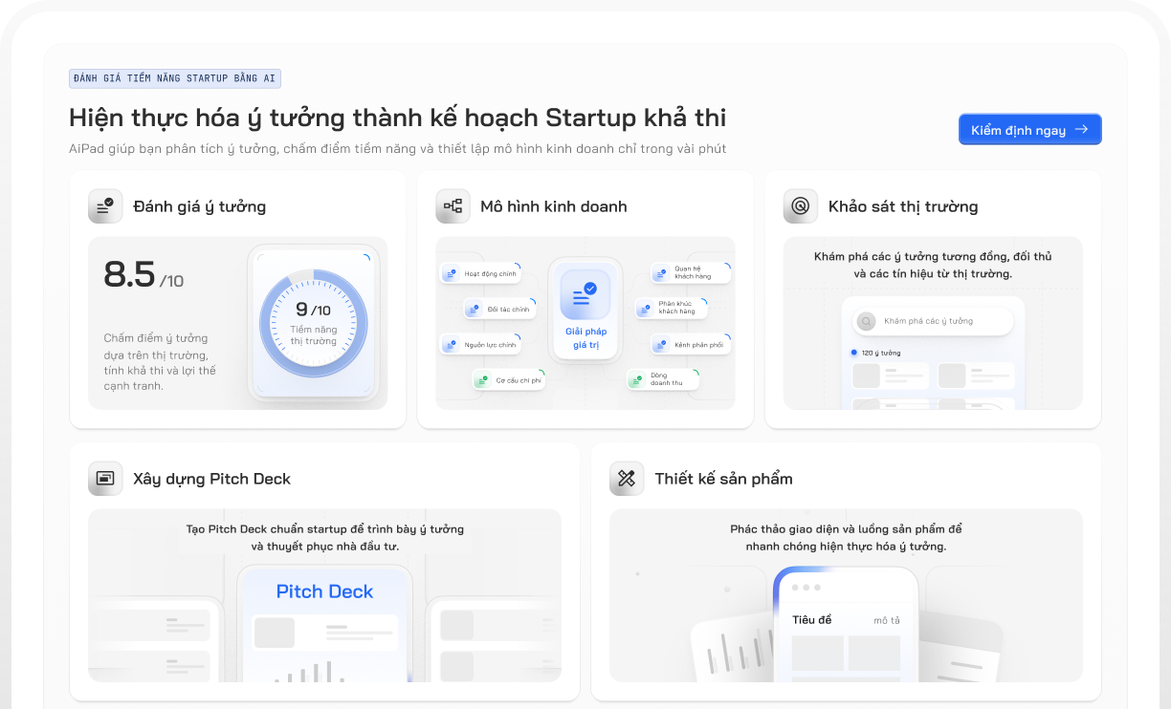Viewport: 1171px width, 709px height.
Task: Select the Đối tác chính node
Action: coord(499,309)
